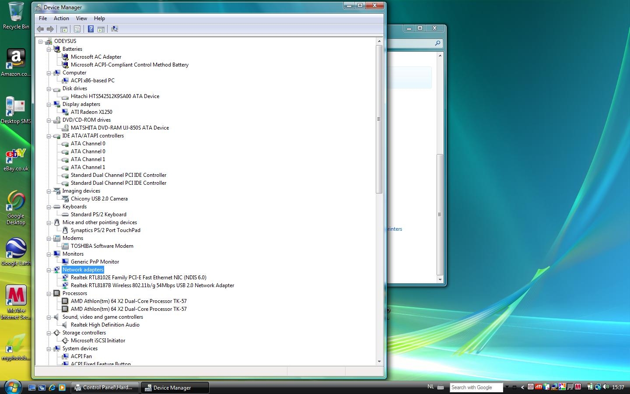630x394 pixels.
Task: Open the File menu
Action: [43, 18]
